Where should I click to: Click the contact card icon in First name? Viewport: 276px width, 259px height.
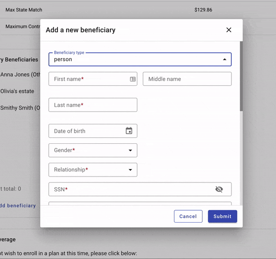pos(132,79)
